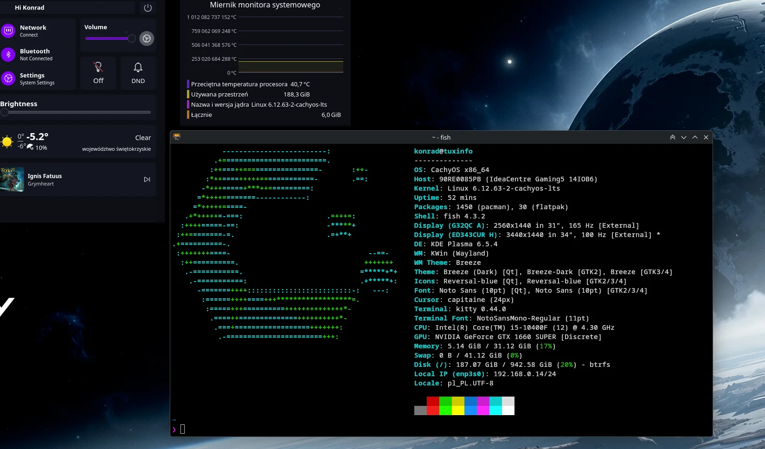Click 'Display (ED343CUR H)' line
This screenshot has width=765, height=449.
[537, 235]
